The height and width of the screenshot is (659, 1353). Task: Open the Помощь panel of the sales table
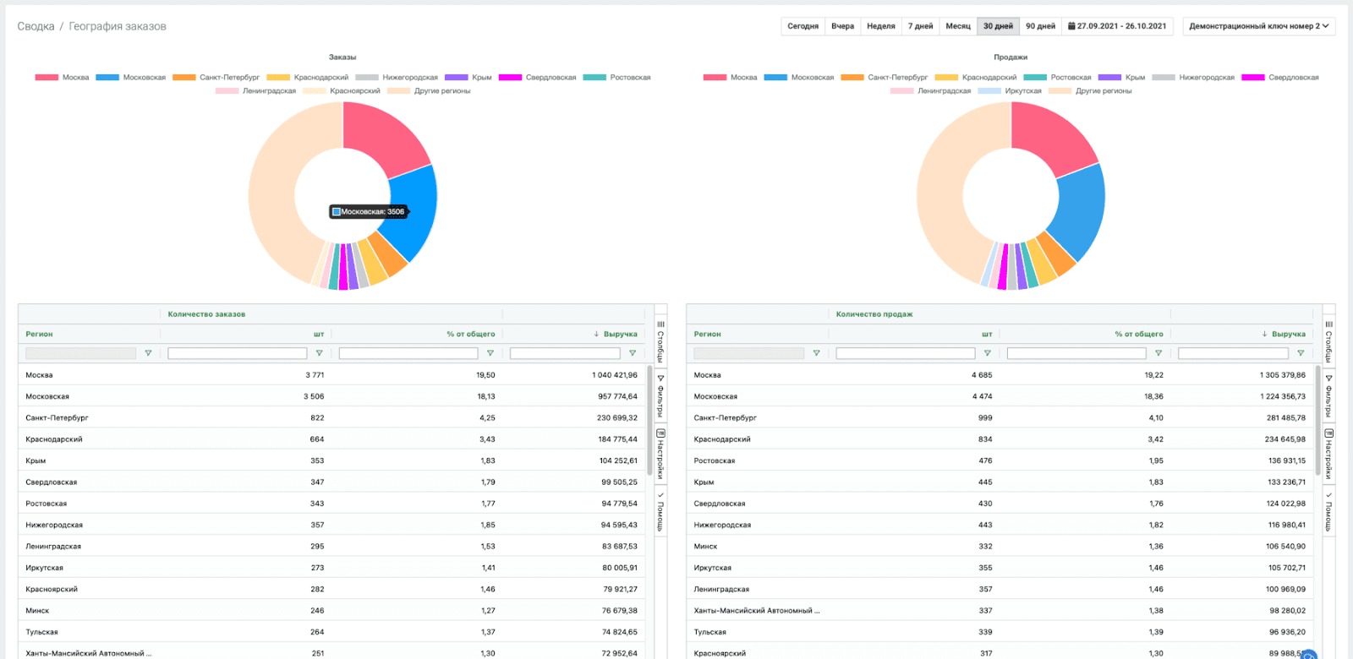tap(1328, 511)
